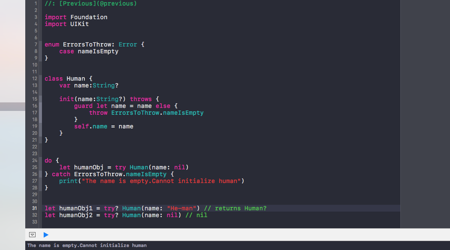Click the '"He-man"' string literal
Screen dimensions: 450x250
coord(182,208)
